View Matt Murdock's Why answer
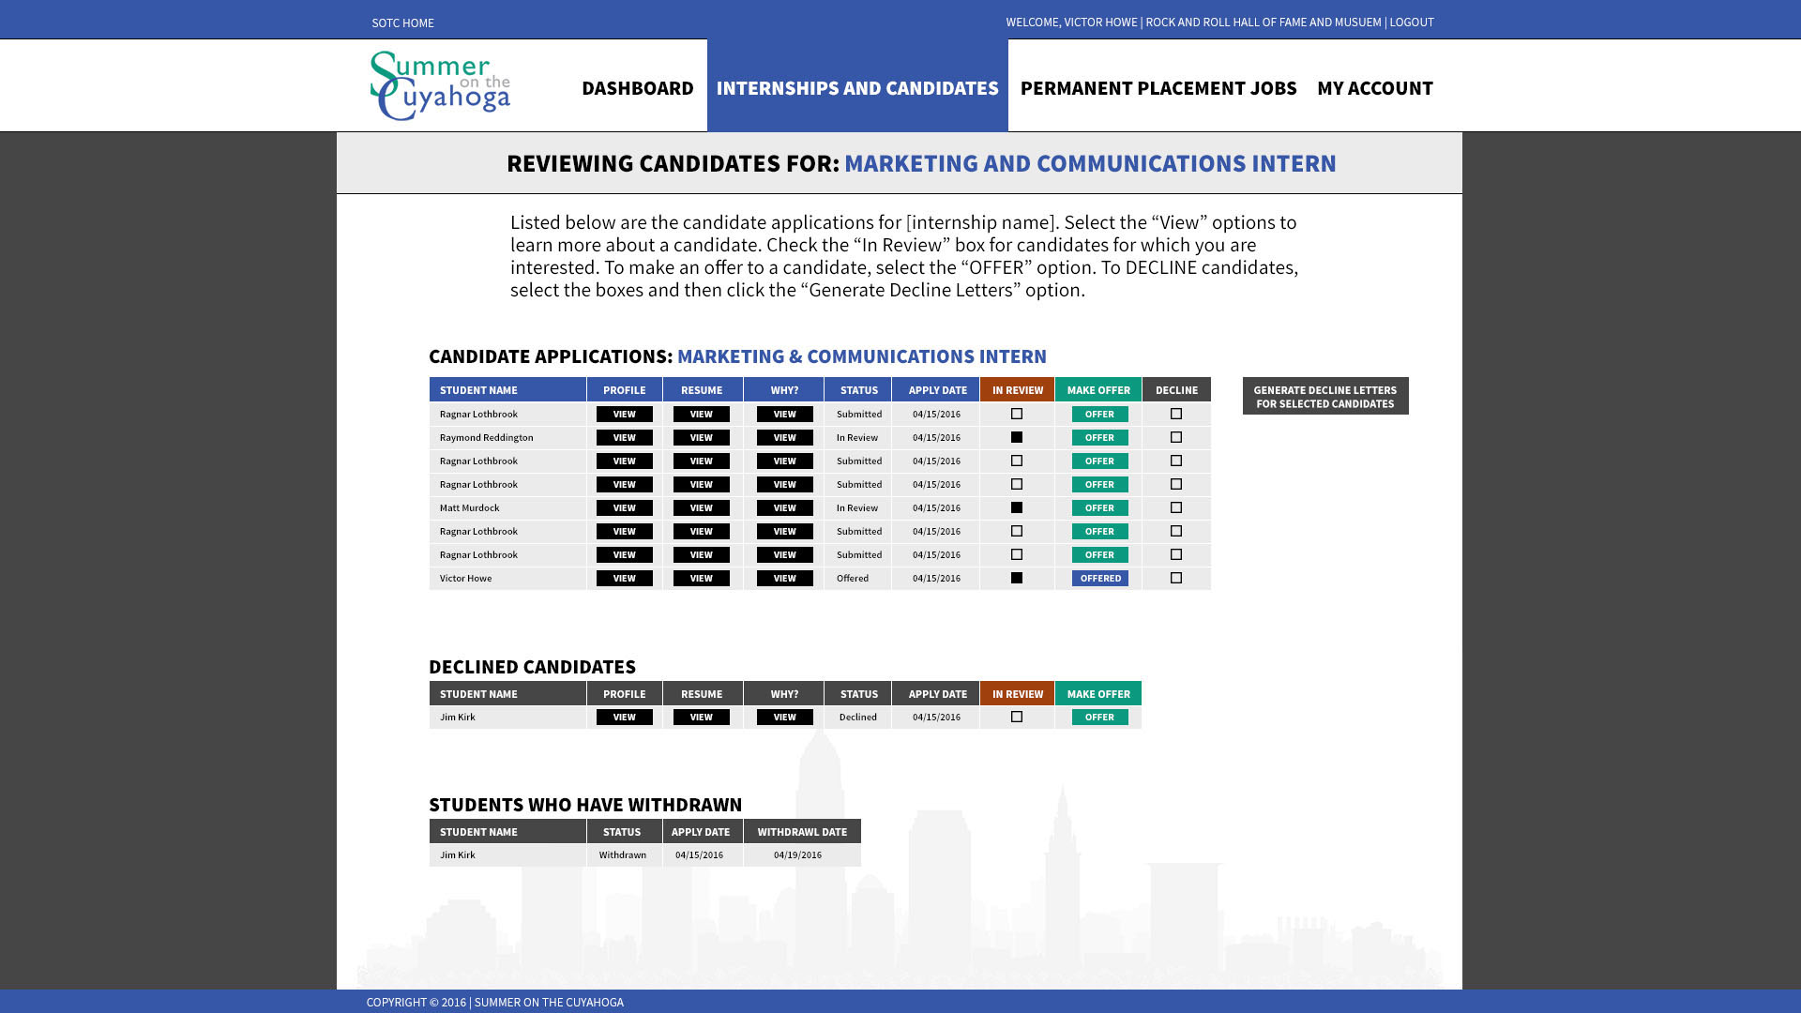1801x1013 pixels. pyautogui.click(x=785, y=507)
